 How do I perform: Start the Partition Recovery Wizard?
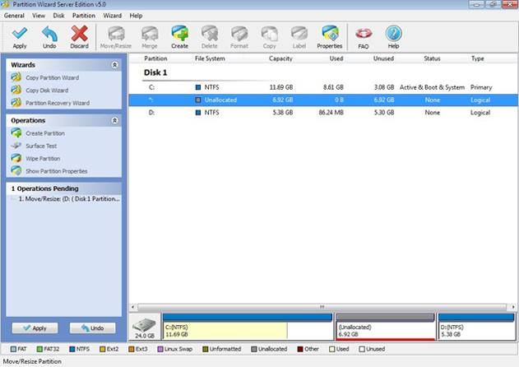pos(57,103)
